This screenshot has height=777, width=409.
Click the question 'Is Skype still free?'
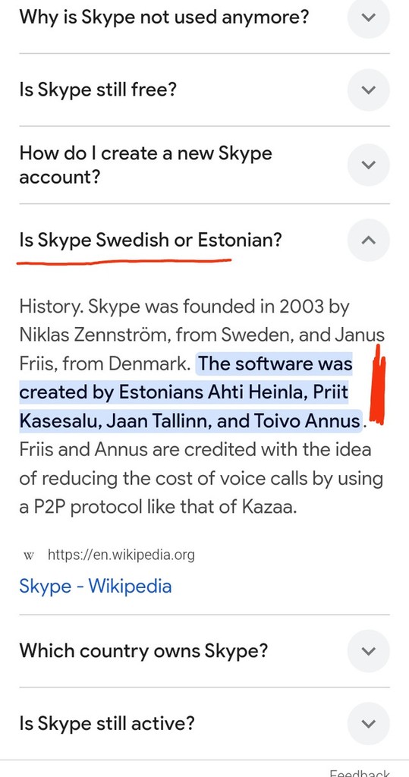98,90
